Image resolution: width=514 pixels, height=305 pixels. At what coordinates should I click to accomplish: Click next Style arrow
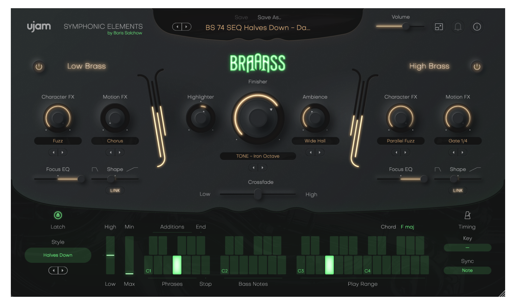click(x=62, y=270)
